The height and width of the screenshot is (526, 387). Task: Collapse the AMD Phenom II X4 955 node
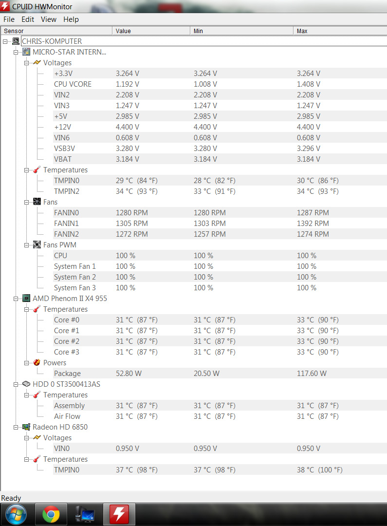(16, 299)
